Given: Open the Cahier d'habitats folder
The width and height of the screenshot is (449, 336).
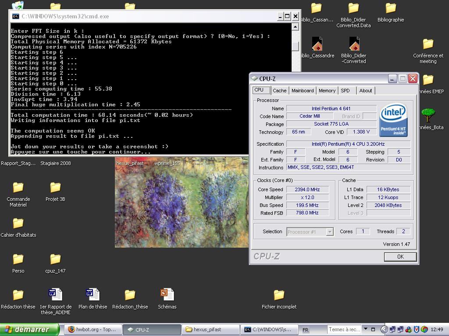Looking at the screenshot, I should point(18,223).
